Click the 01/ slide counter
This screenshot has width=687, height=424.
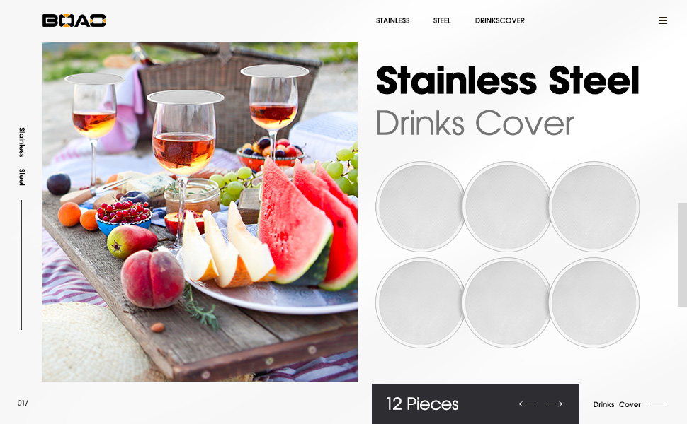pyautogui.click(x=23, y=403)
